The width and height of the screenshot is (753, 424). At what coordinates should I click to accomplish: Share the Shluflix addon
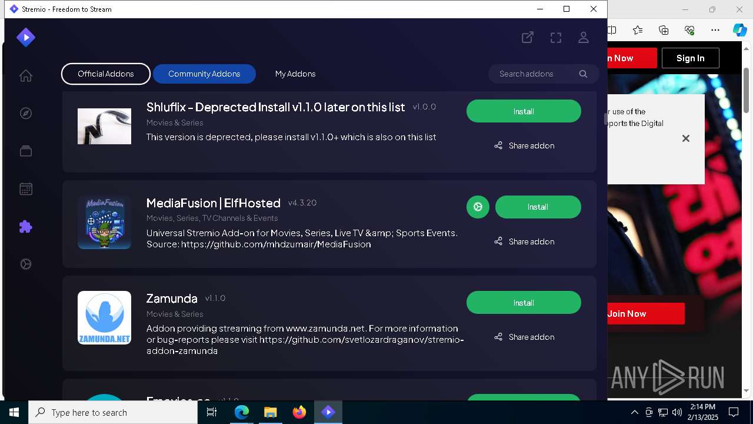(x=524, y=145)
